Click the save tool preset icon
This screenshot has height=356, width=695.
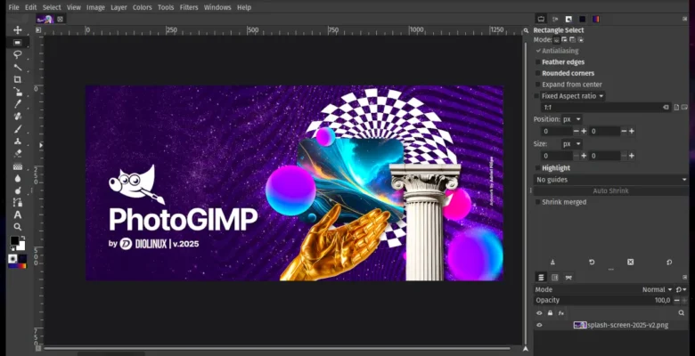tap(552, 263)
